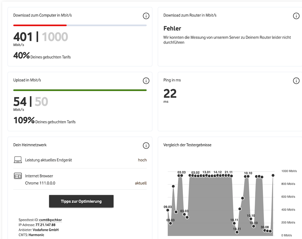Open info icon for Download zum Computer
This screenshot has height=239, width=302.
tap(146, 16)
